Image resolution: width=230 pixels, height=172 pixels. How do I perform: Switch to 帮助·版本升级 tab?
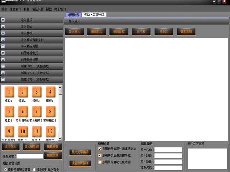pyautogui.click(x=94, y=15)
